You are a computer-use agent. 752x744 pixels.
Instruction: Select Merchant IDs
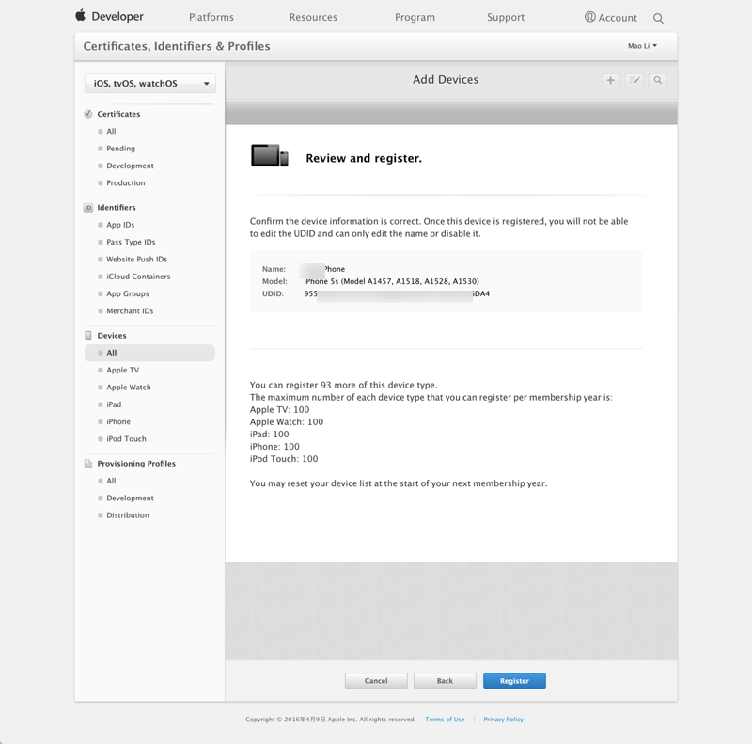coord(130,311)
